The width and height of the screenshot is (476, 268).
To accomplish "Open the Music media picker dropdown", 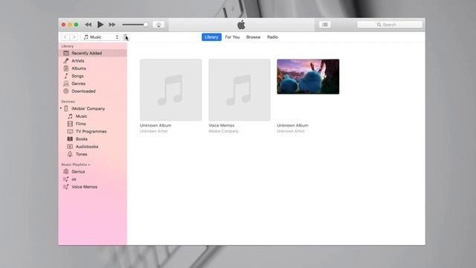I will point(100,37).
